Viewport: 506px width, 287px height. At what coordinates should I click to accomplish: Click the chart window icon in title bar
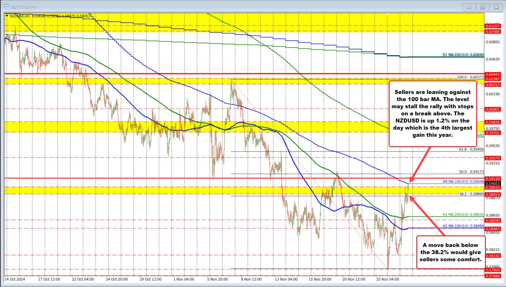[x=6, y=7]
